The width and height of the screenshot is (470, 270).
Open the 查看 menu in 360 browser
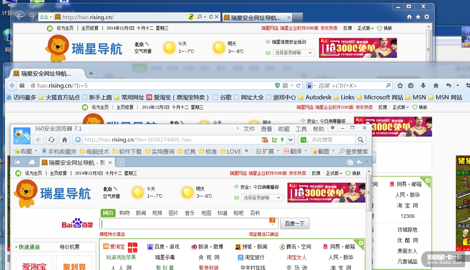[267, 129]
